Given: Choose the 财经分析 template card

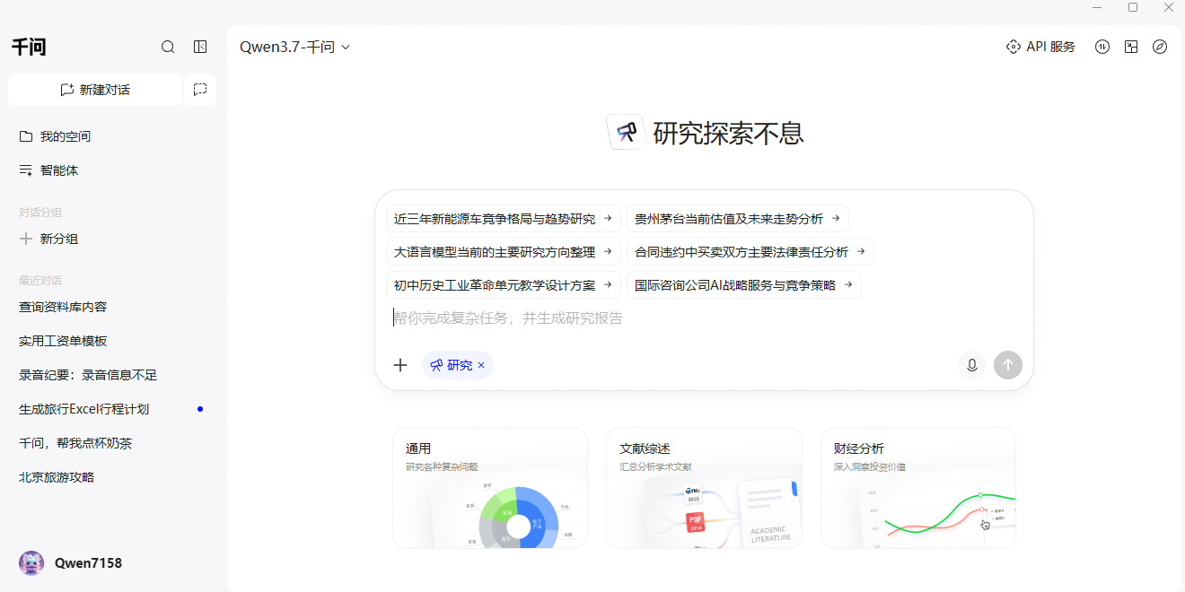Looking at the screenshot, I should point(918,488).
